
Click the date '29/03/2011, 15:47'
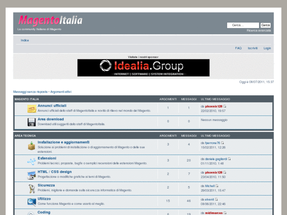point(213,191)
